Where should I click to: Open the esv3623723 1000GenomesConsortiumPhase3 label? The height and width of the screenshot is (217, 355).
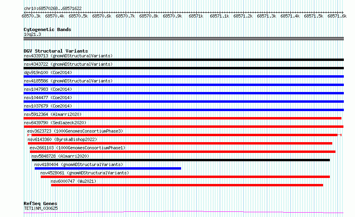(x=75, y=131)
